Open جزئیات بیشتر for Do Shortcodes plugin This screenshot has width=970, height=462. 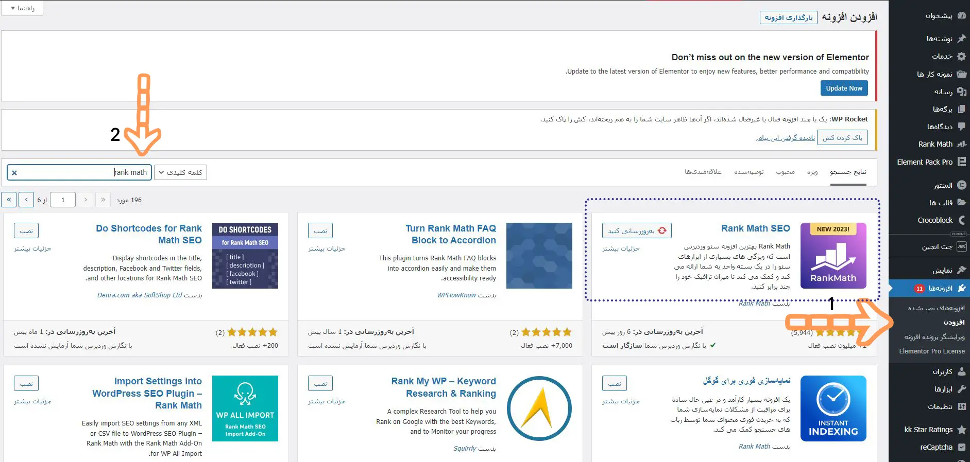[32, 248]
